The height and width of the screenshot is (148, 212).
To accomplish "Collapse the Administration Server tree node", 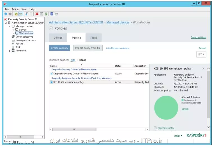I will click(6, 23).
